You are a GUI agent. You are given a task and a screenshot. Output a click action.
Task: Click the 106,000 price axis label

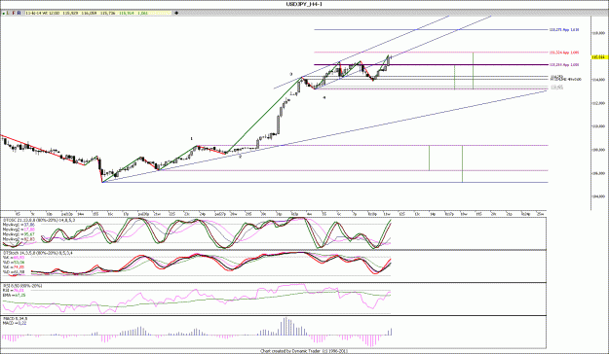point(598,173)
